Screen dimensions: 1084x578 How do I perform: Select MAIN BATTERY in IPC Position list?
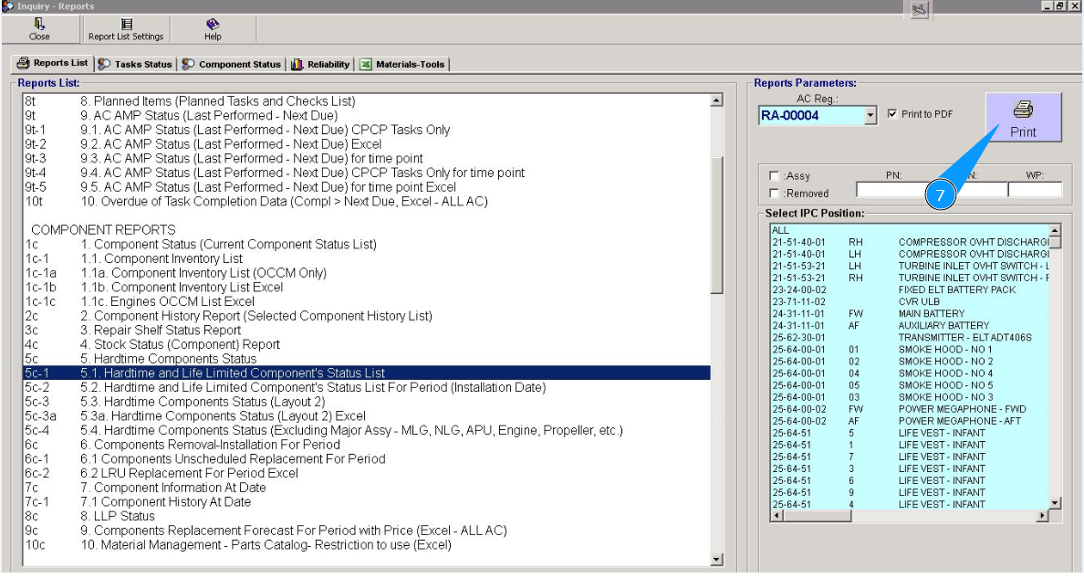(931, 313)
